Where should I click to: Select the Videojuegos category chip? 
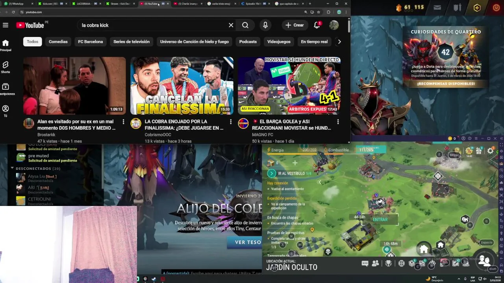(x=279, y=42)
